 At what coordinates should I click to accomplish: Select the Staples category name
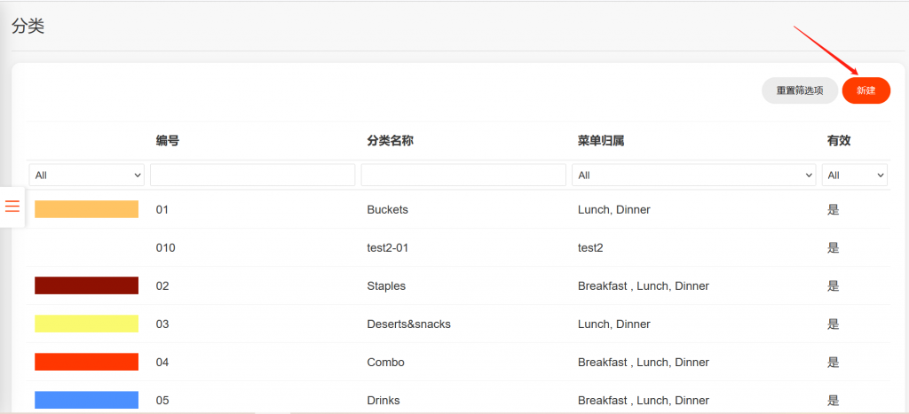pos(386,286)
